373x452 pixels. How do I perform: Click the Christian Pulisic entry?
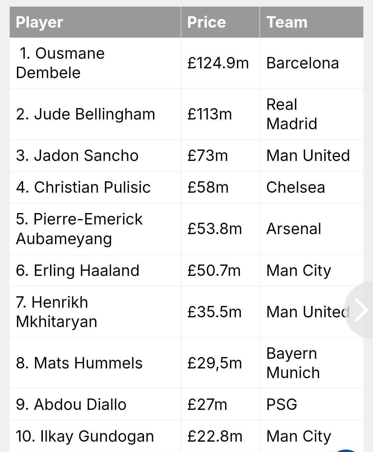point(83,187)
